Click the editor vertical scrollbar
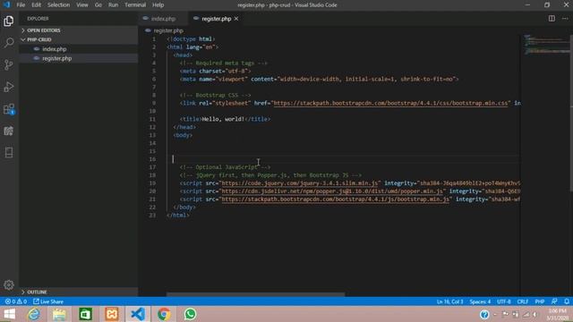Screen dimensions: 573x322 point(571,113)
